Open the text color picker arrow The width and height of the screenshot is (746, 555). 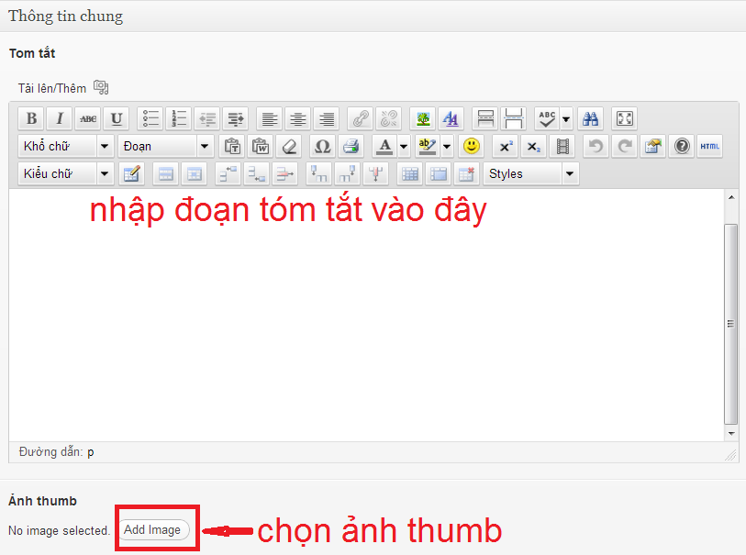click(403, 146)
